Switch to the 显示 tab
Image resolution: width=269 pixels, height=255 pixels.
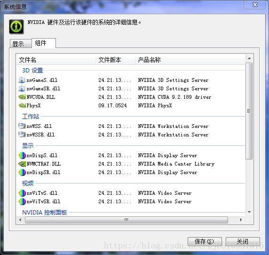tap(21, 44)
